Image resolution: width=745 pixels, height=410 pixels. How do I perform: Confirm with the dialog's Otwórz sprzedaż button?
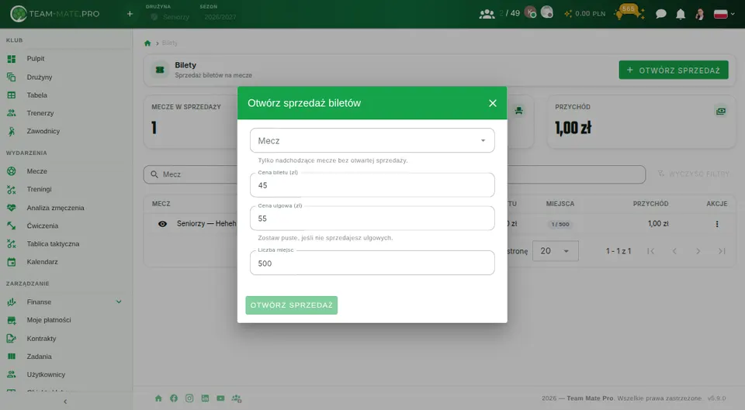291,305
